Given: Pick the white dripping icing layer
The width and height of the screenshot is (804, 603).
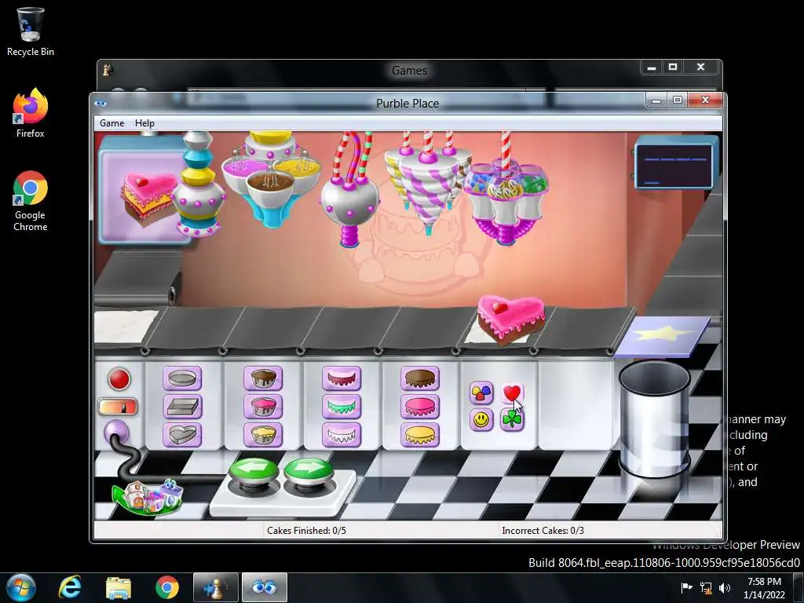Looking at the screenshot, I should [x=342, y=434].
